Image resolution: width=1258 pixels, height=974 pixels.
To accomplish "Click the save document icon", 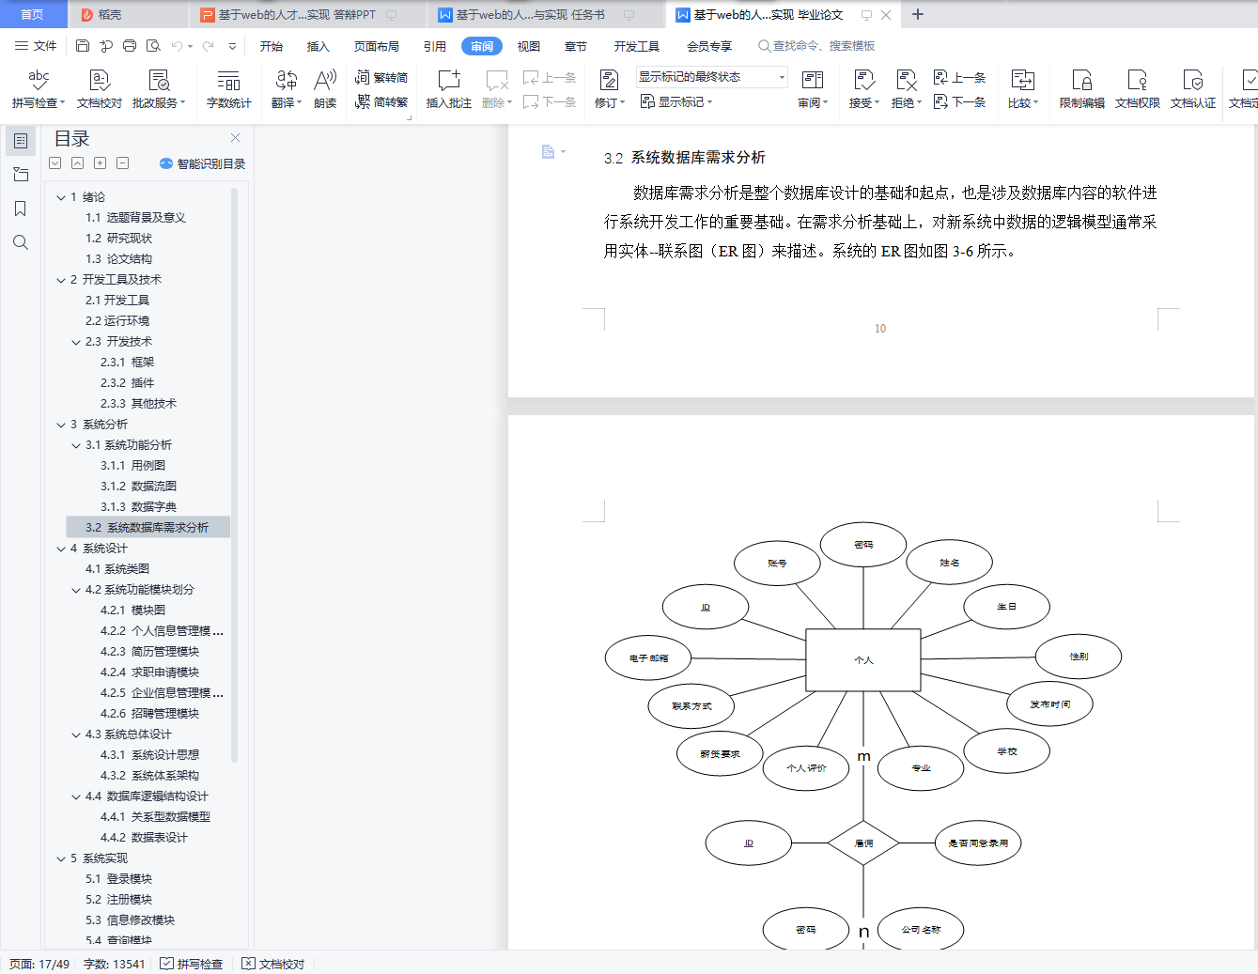I will (83, 46).
